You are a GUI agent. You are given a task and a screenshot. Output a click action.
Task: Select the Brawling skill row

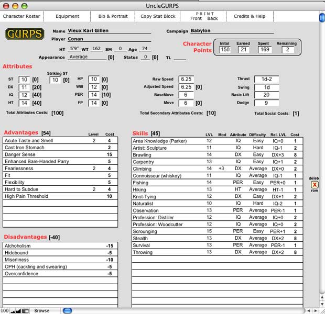pos(218,155)
